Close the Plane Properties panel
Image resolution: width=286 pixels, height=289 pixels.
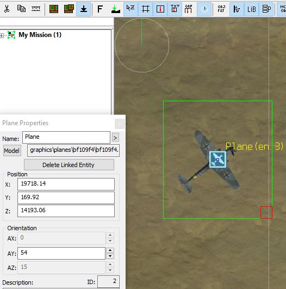[x=120, y=124]
